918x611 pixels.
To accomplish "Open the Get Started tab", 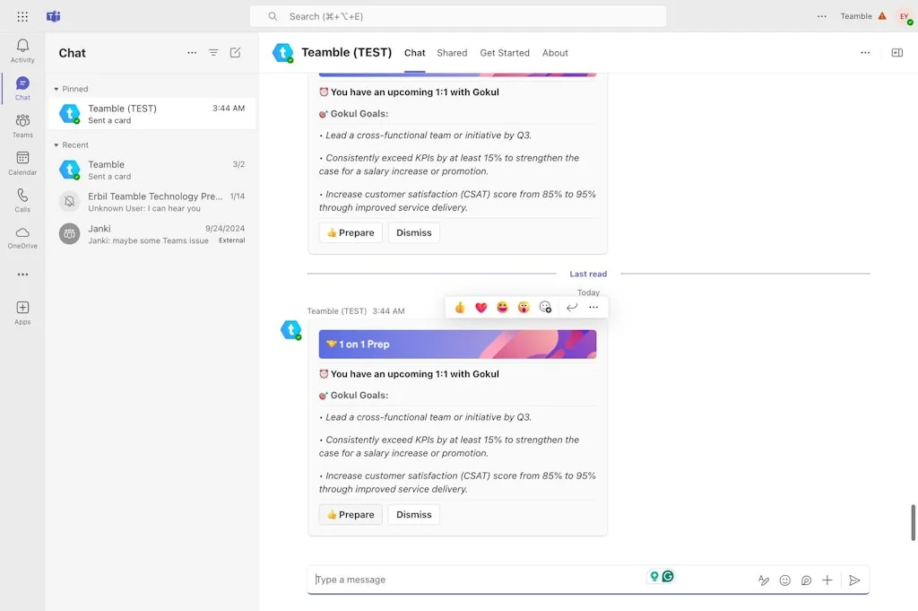I will click(x=505, y=53).
